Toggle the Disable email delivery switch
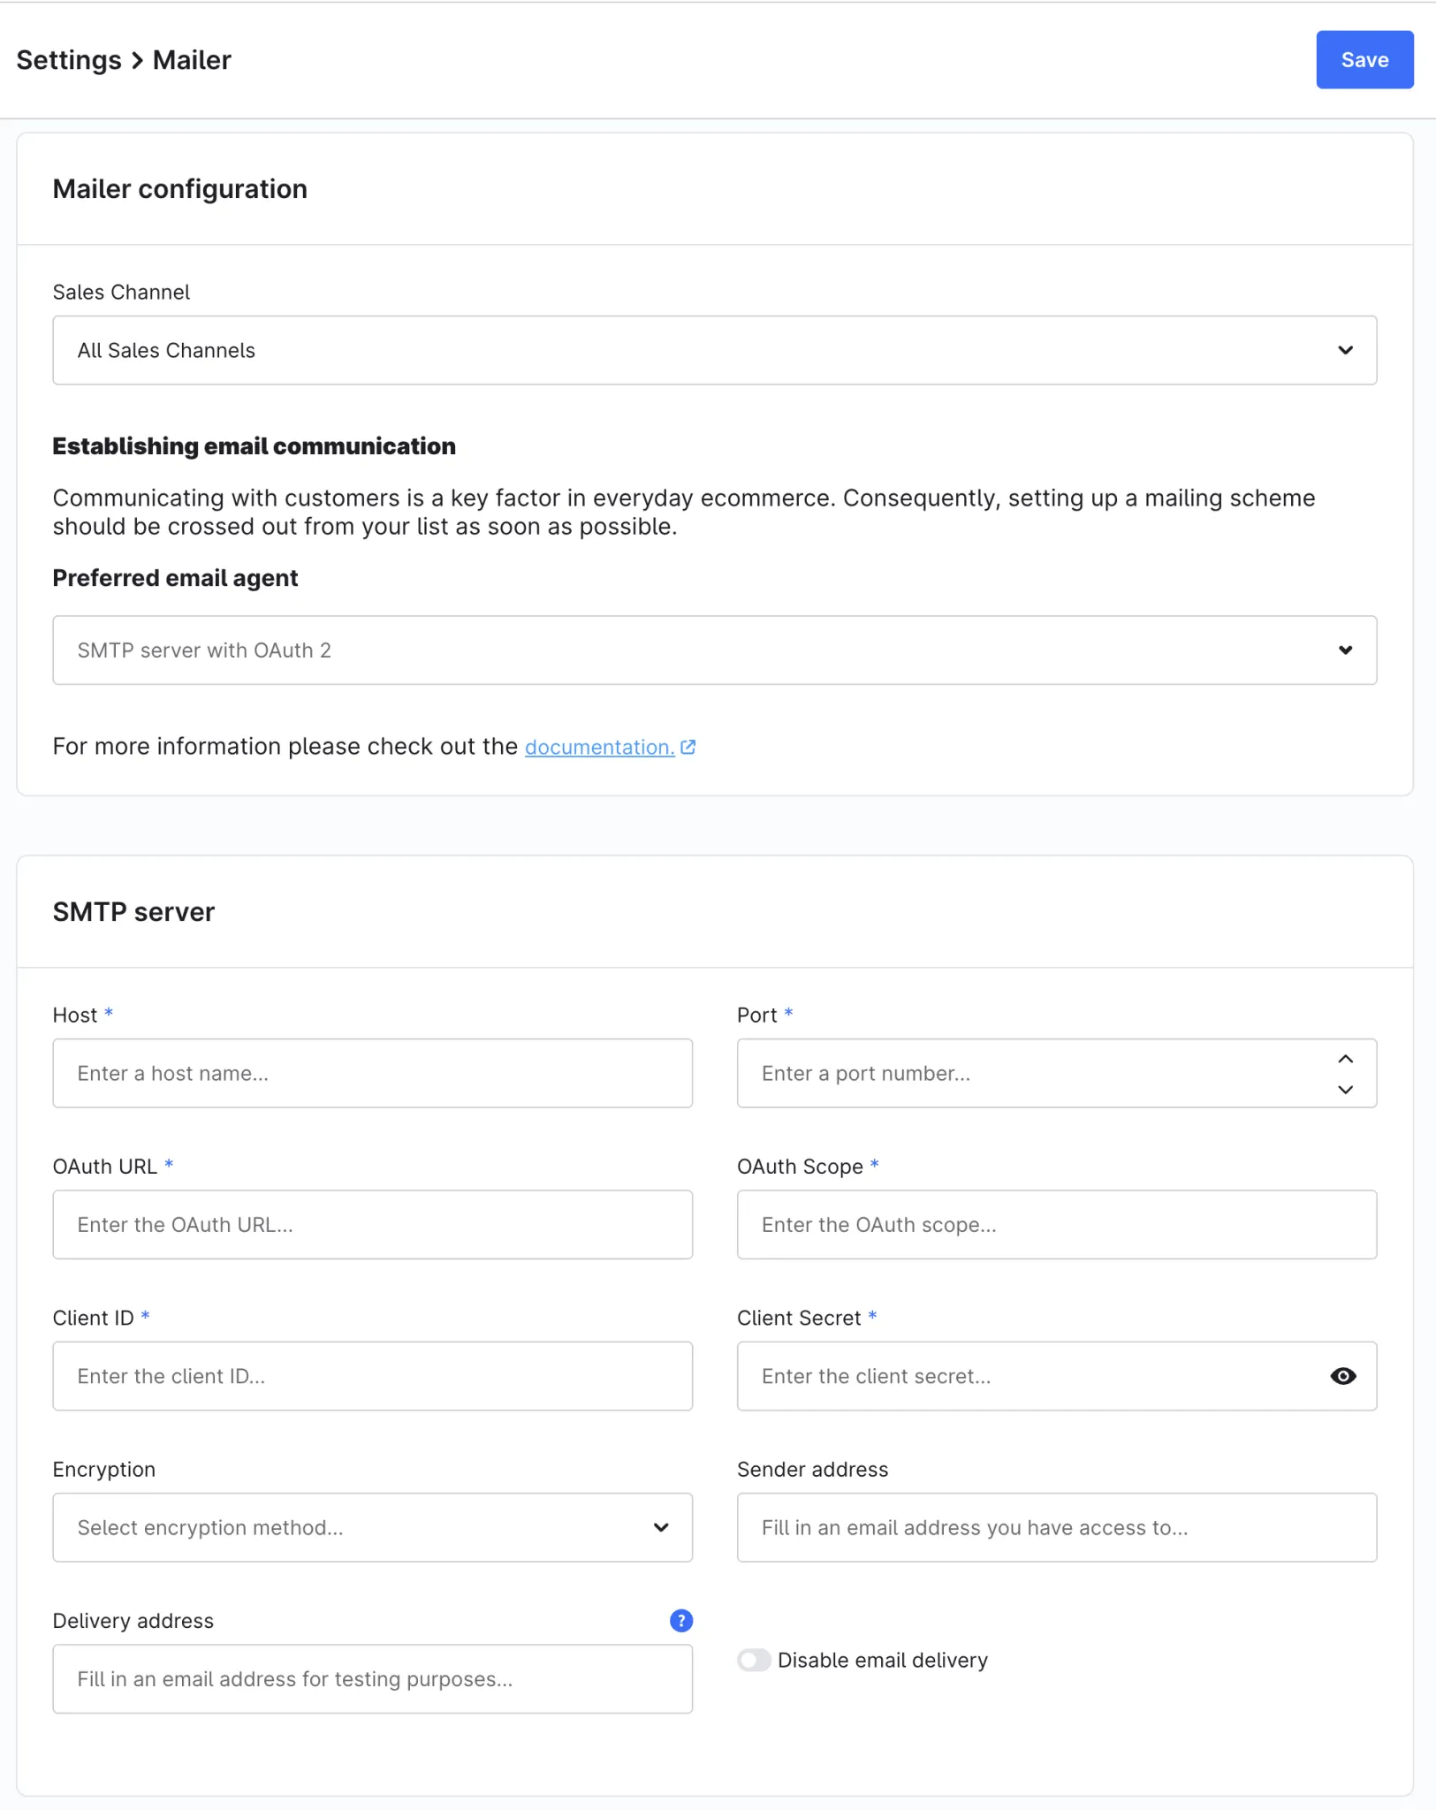Screen dimensions: 1436x1810 click(754, 1661)
